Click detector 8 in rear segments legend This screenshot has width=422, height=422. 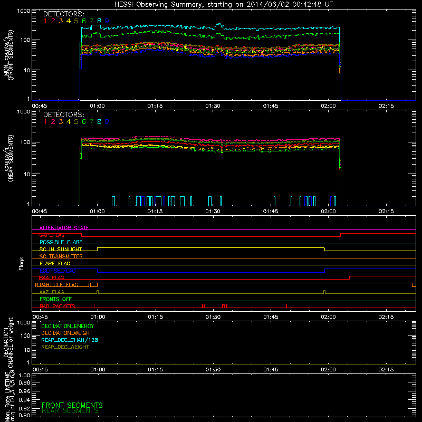point(99,122)
